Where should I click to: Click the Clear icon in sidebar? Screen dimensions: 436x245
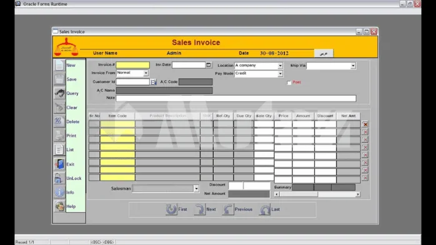(59, 107)
